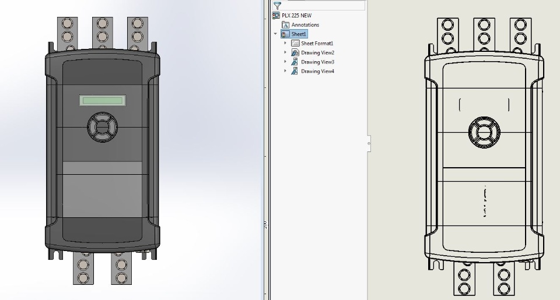Click the PLX 225 NEW drawing document icon
The image size is (560, 300).
click(x=276, y=15)
